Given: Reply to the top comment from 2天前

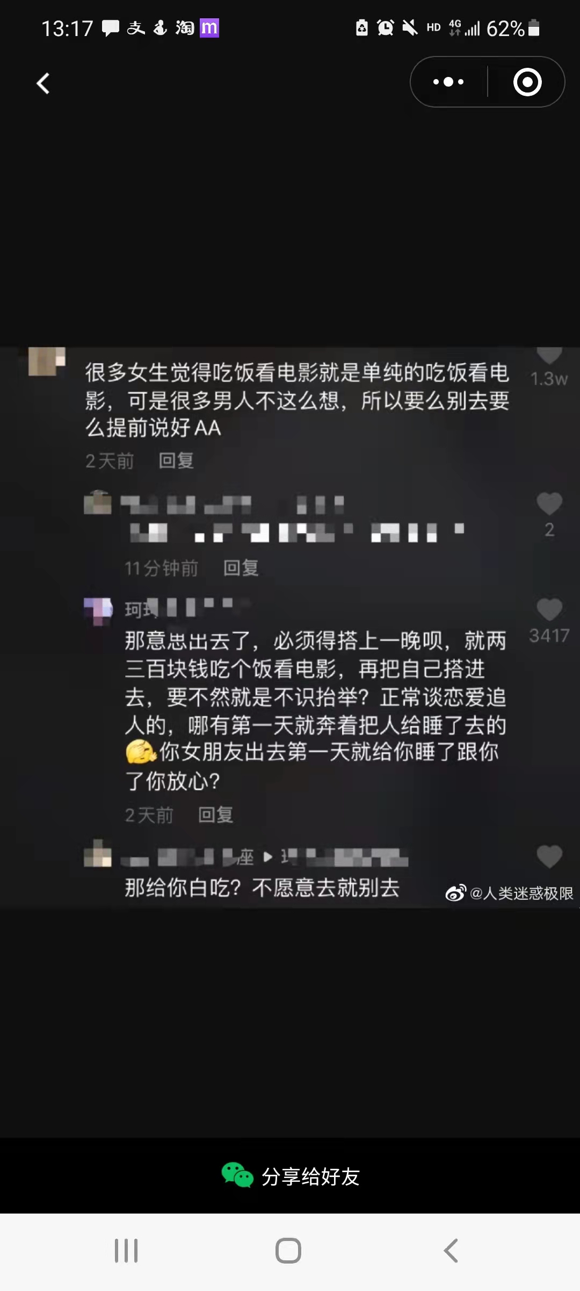Looking at the screenshot, I should point(176,460).
